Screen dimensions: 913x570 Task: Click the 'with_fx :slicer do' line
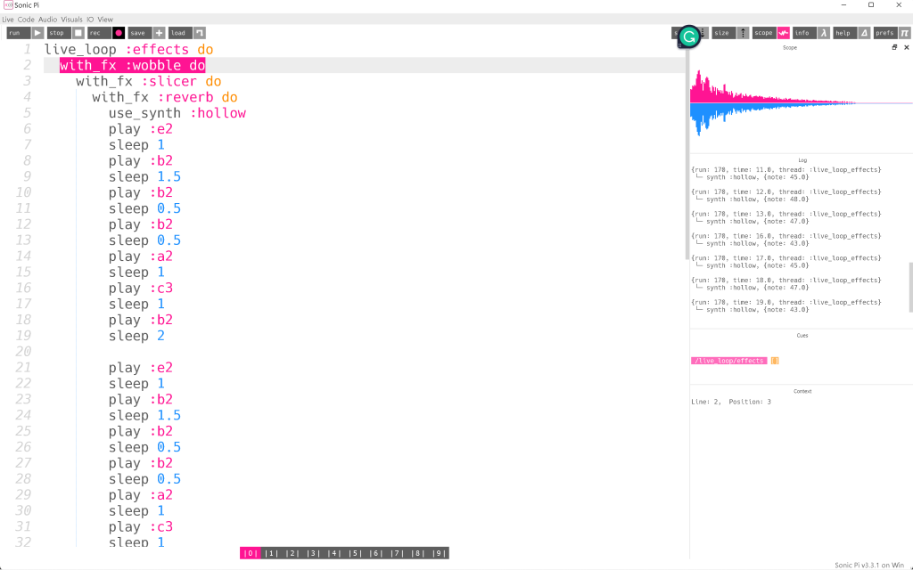[149, 81]
